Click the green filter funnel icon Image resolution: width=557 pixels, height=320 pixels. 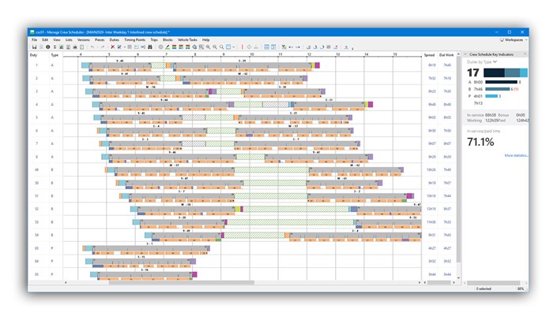pyautogui.click(x=284, y=47)
